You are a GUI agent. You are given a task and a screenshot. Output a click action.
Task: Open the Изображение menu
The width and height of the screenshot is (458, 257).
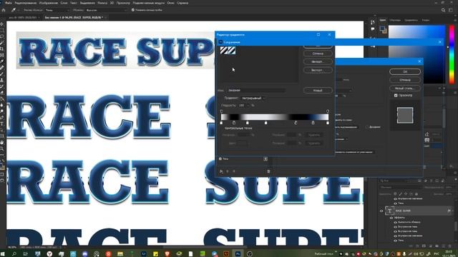(48, 3)
